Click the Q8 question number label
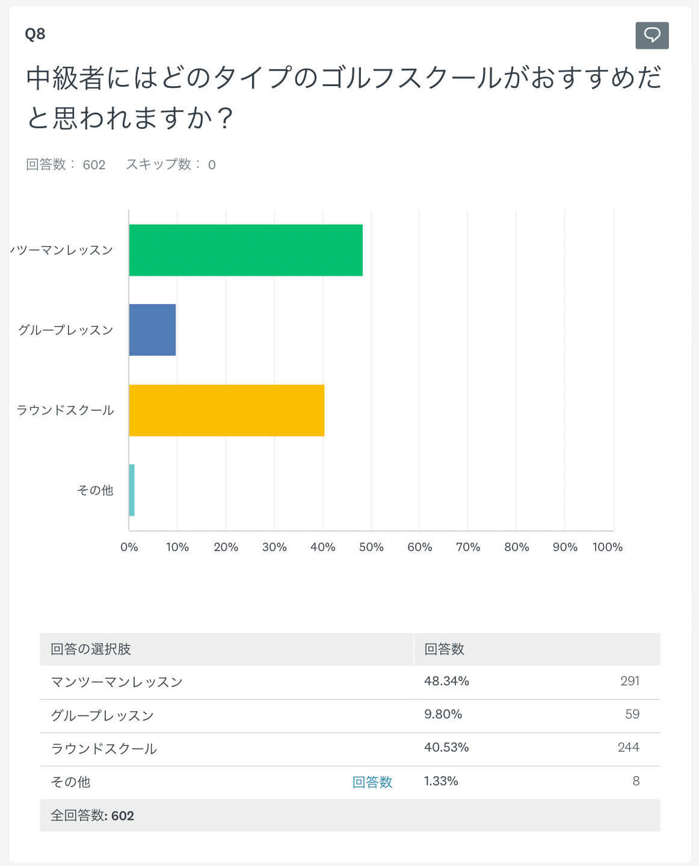The height and width of the screenshot is (866, 699). click(35, 34)
